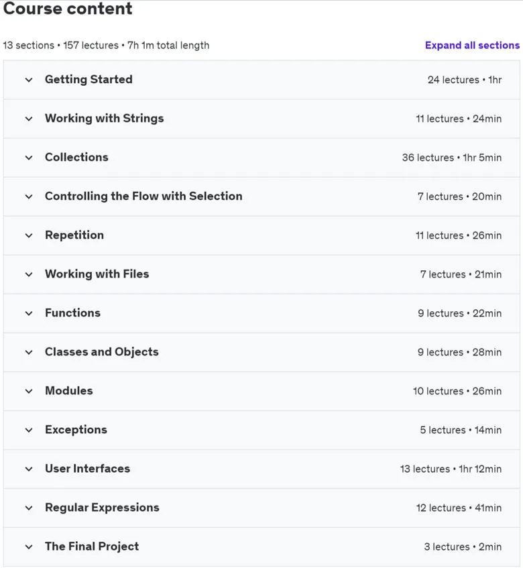The width and height of the screenshot is (523, 568).
Task: Click the User Interfaces section title
Action: point(87,468)
